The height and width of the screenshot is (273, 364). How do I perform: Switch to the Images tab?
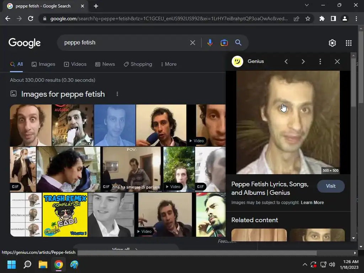[x=43, y=64]
